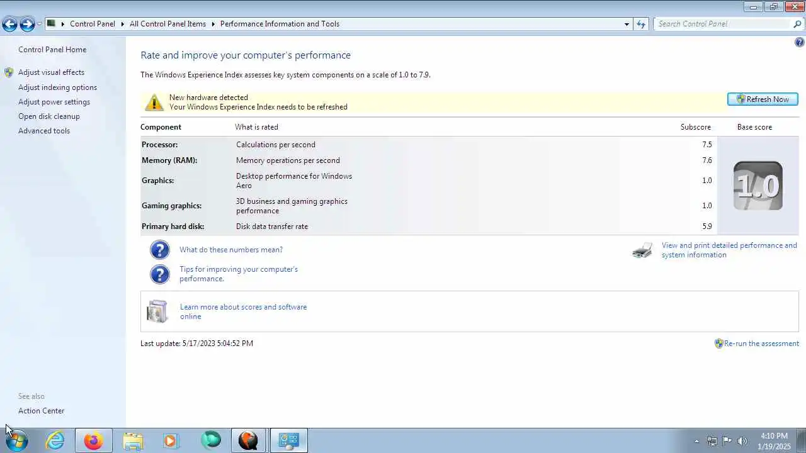
Task: Select the 'Control Panel' breadcrumb
Action: (x=93, y=24)
